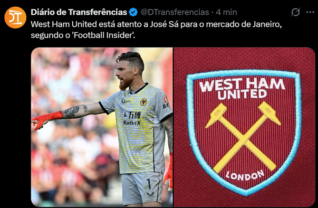Click the Grok explain post icon

(296, 12)
